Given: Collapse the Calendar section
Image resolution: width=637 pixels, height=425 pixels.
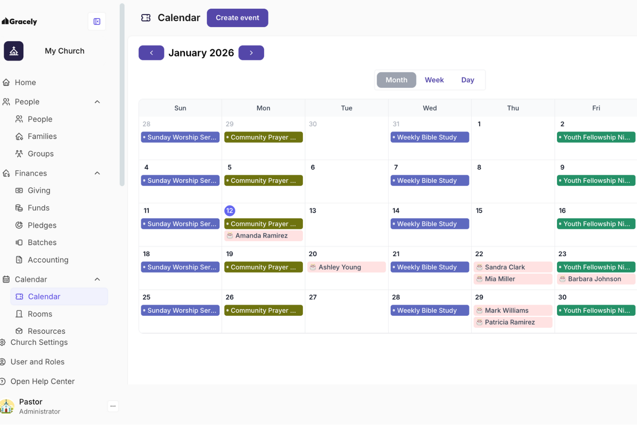Looking at the screenshot, I should 97,279.
